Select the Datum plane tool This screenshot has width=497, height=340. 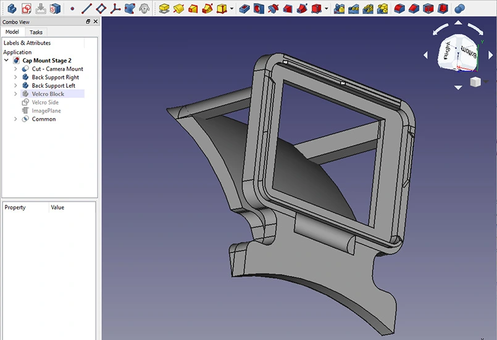point(101,9)
